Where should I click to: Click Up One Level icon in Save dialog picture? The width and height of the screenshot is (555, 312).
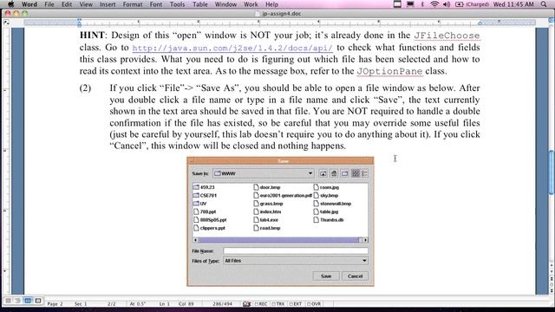323,173
